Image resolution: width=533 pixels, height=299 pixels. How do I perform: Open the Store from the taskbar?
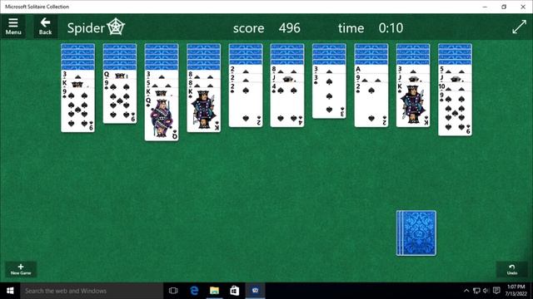coord(235,291)
